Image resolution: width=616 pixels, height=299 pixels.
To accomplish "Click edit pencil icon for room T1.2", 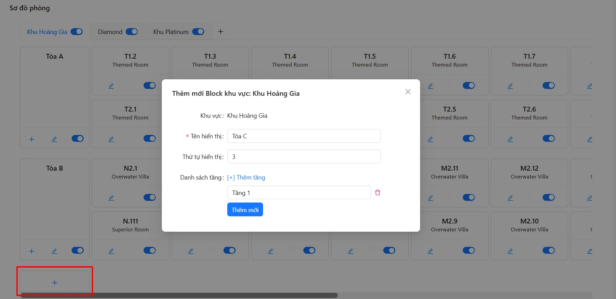I will (x=111, y=86).
